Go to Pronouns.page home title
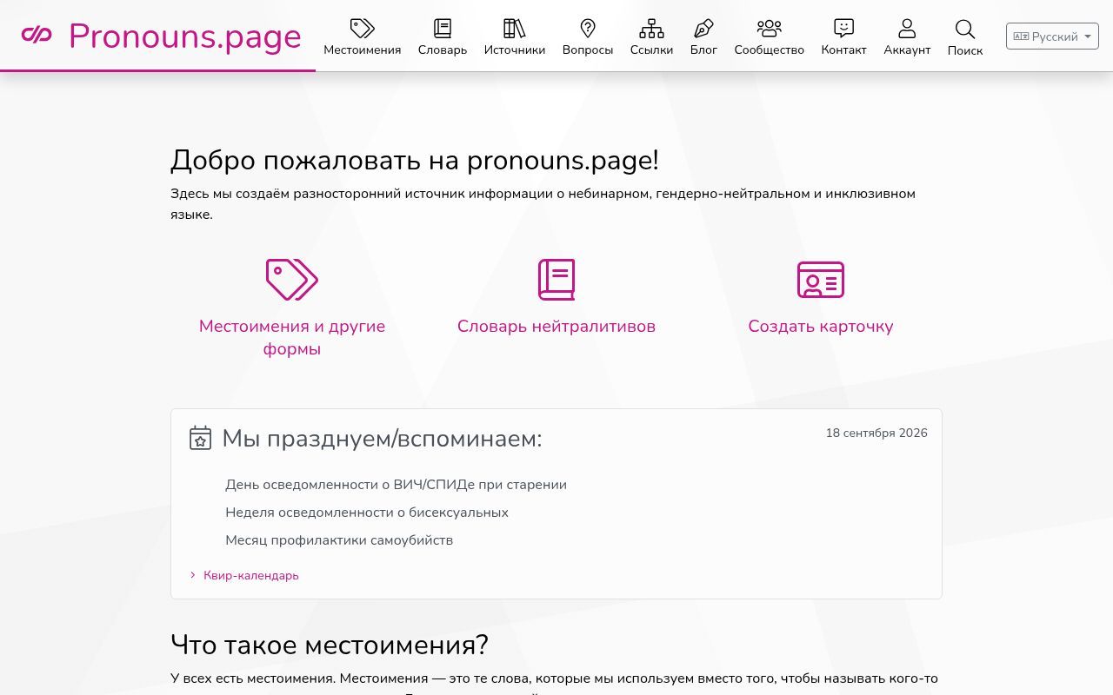The width and height of the screenshot is (1113, 695). coord(185,36)
